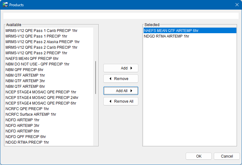Select NBM DO NOT USE - QPF PRECIP 1hr
This screenshot has height=165, width=242.
click(x=49, y=64)
